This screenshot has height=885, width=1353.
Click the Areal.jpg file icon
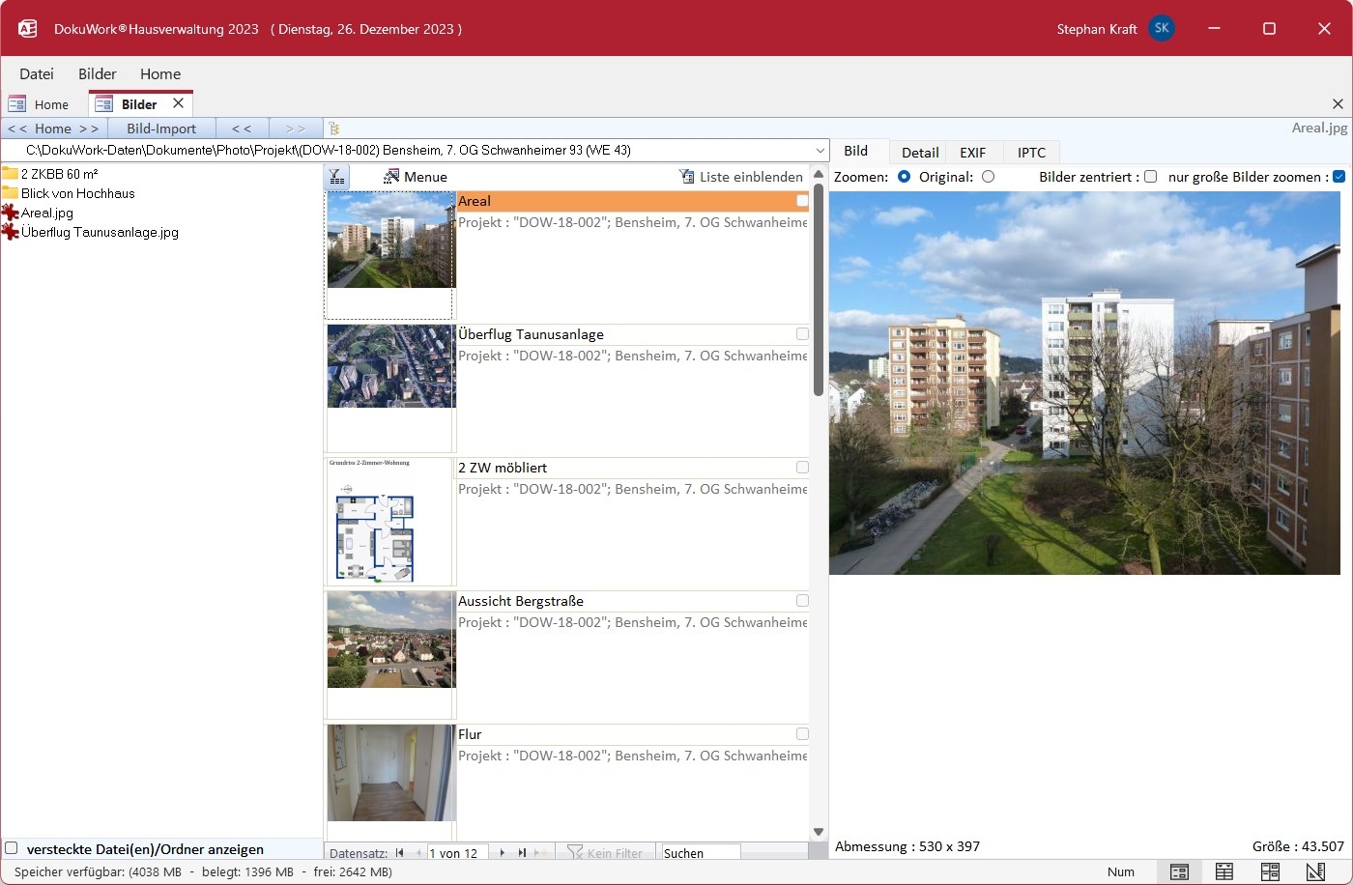11,213
